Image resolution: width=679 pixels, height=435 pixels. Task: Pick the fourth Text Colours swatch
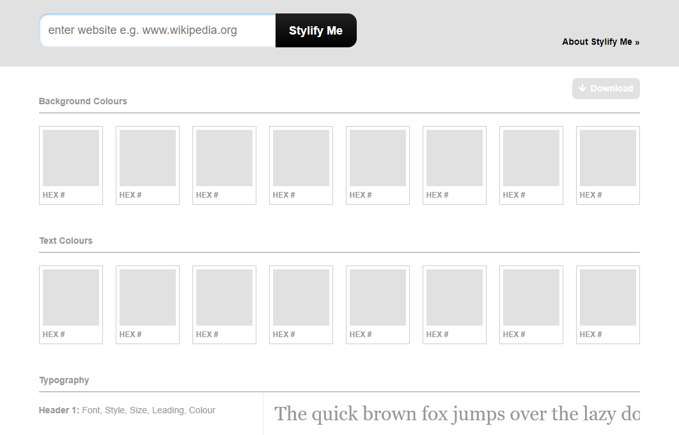click(301, 298)
